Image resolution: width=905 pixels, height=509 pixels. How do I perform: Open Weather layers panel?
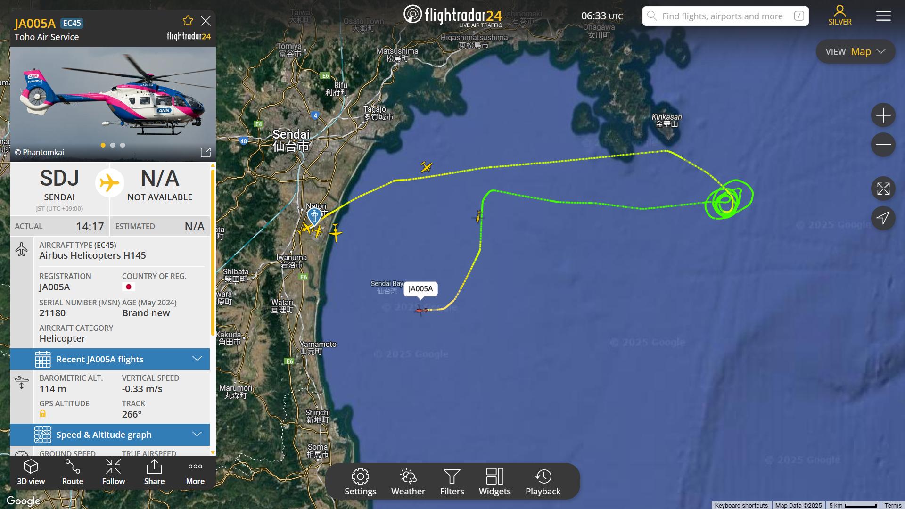(x=408, y=482)
